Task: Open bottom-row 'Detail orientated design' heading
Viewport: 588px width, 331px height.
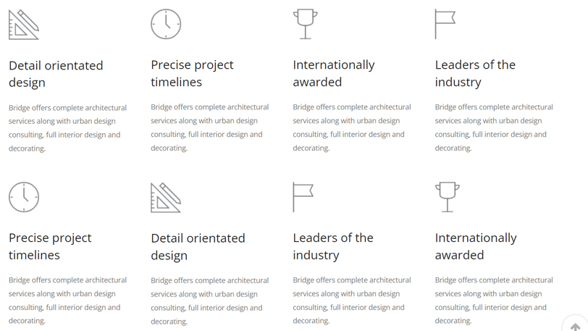Action: 198,246
